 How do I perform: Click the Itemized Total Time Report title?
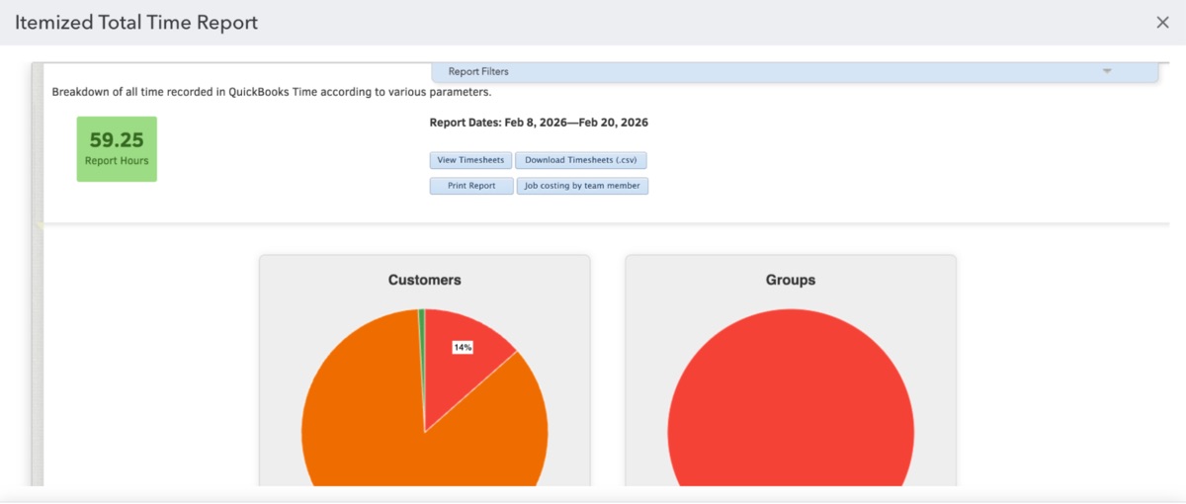pyautogui.click(x=136, y=23)
